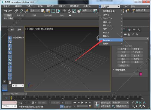Select the Unlink selection tool

pyautogui.click(x=21, y=11)
